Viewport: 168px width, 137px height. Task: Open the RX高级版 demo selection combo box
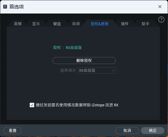pos(97,70)
